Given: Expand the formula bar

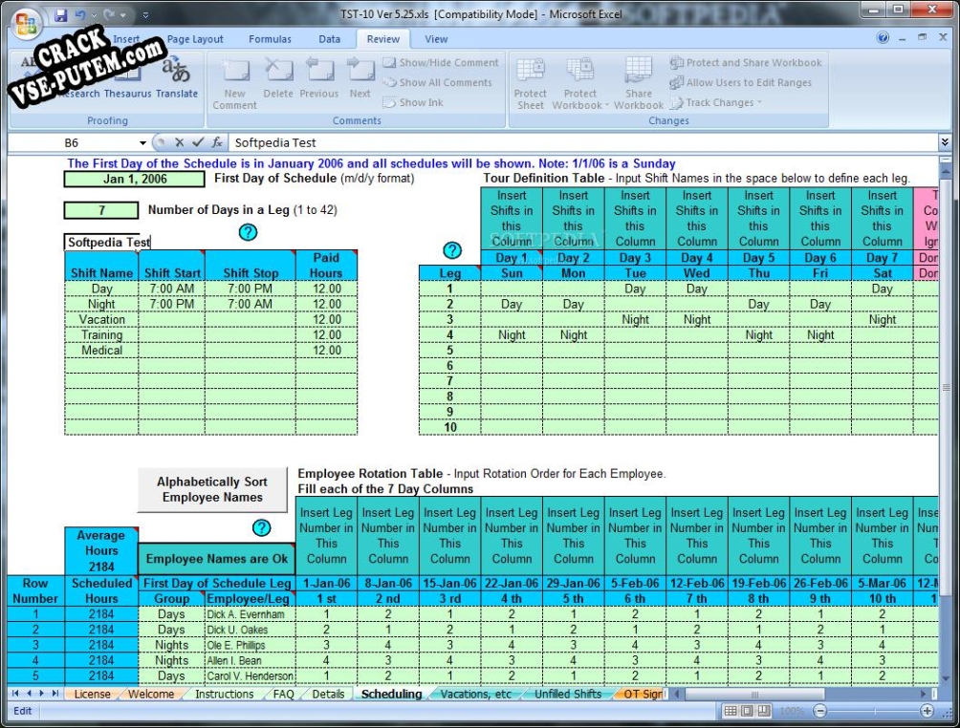Looking at the screenshot, I should [x=945, y=142].
